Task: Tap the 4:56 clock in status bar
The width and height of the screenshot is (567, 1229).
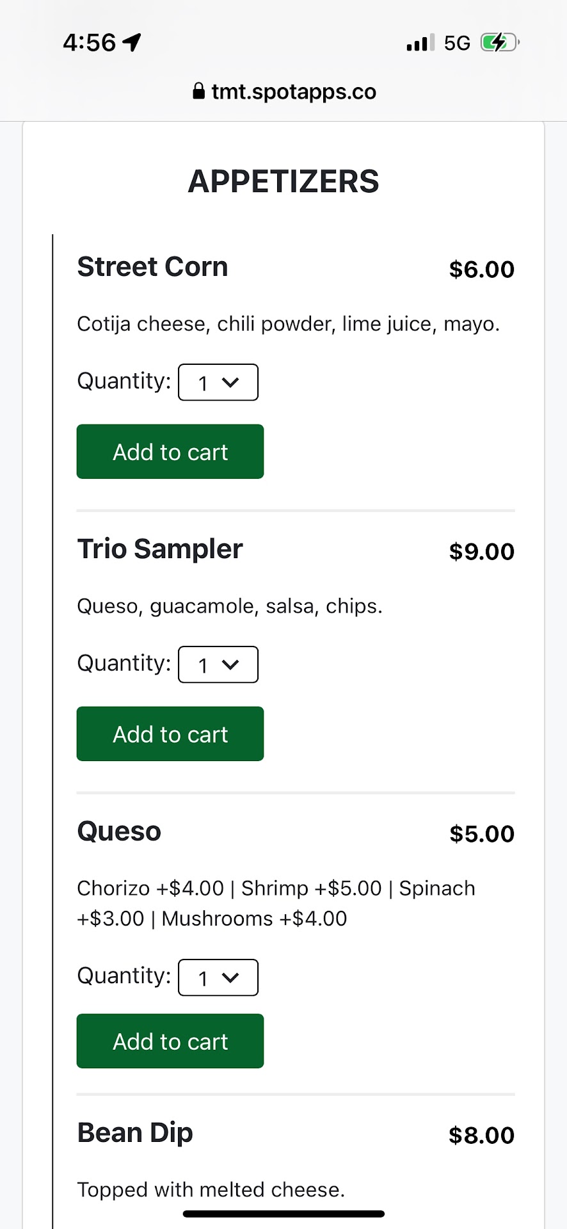Action: (x=90, y=42)
